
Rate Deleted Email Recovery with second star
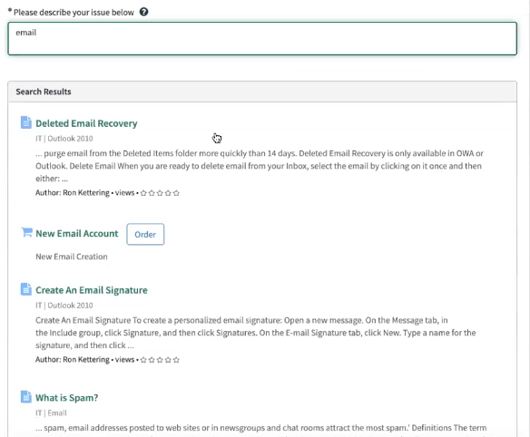152,193
